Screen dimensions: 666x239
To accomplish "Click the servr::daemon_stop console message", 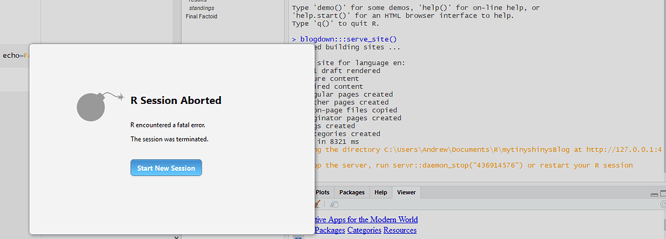I will [473, 165].
